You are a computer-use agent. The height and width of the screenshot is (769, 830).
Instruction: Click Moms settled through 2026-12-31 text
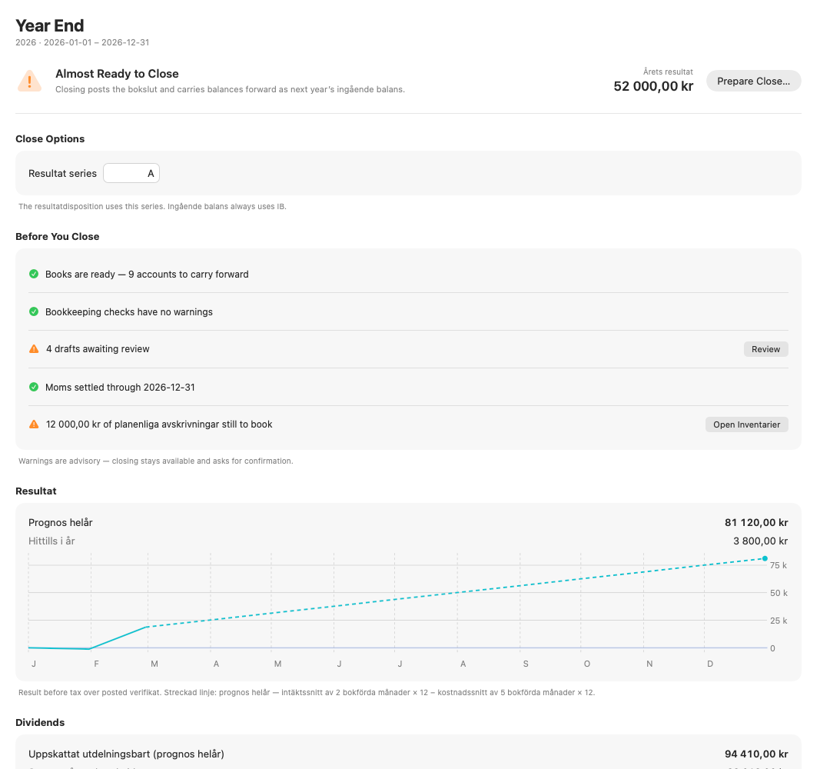pyautogui.click(x=120, y=387)
